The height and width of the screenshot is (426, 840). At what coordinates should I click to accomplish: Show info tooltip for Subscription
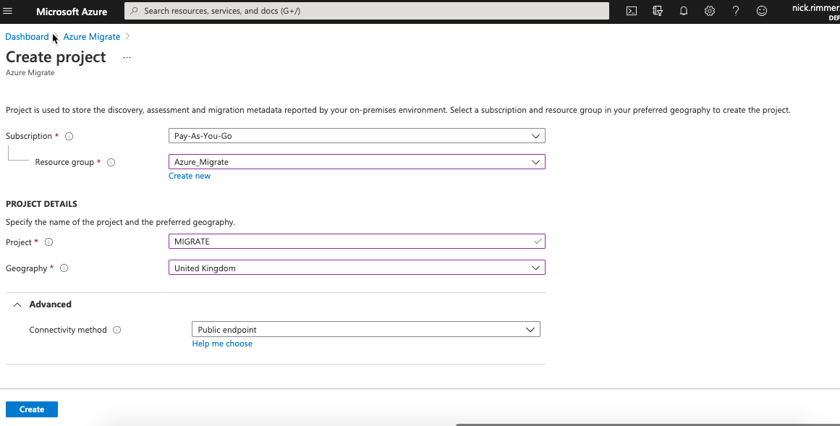coord(69,136)
